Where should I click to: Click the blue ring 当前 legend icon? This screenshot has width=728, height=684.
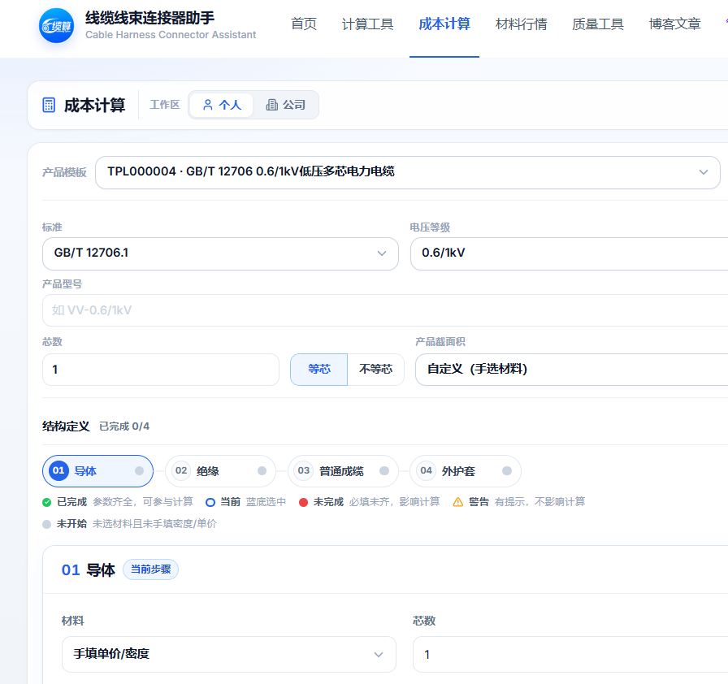pyautogui.click(x=210, y=502)
